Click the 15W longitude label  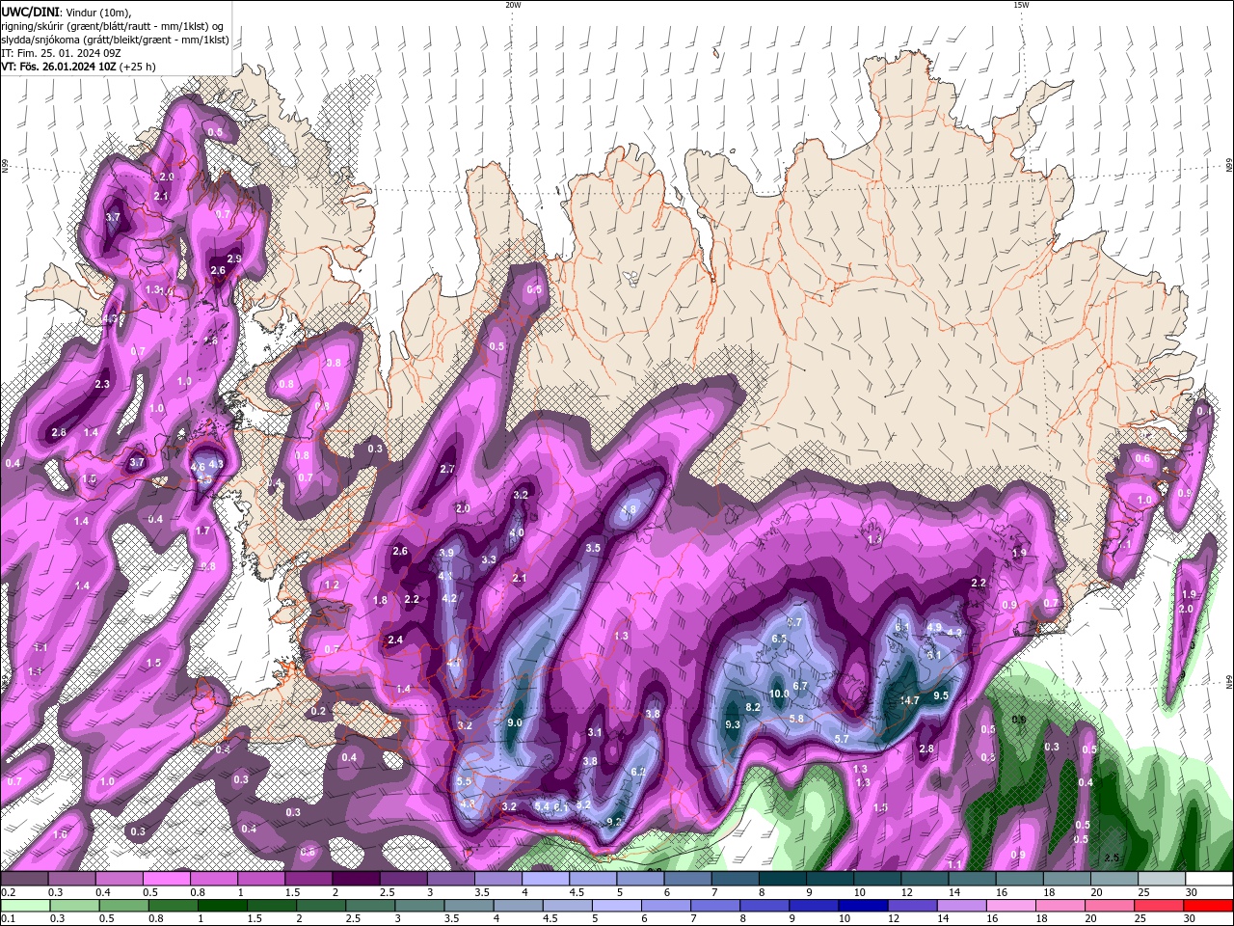1020,5
